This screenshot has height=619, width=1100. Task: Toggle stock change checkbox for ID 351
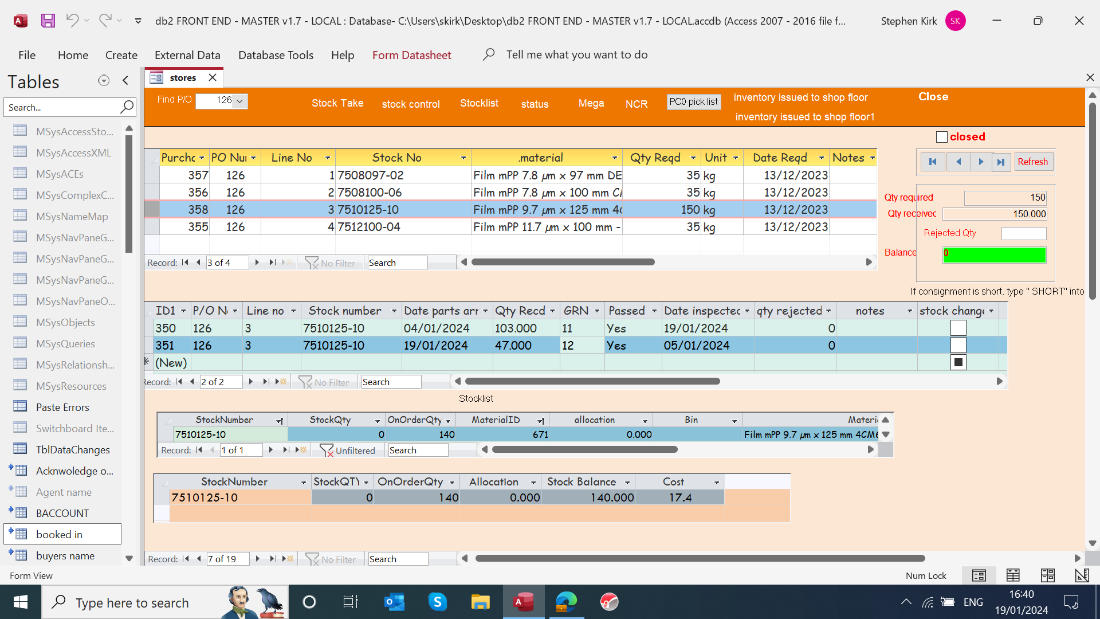click(958, 345)
